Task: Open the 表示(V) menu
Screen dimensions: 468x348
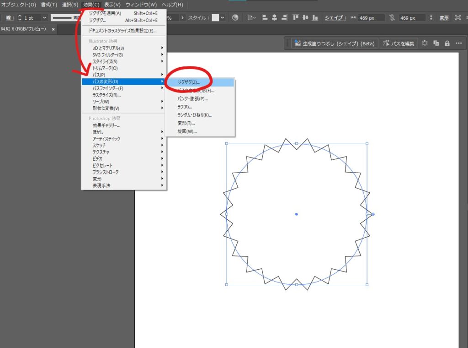Action: coord(112,5)
